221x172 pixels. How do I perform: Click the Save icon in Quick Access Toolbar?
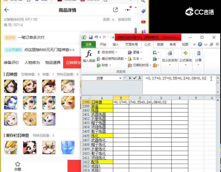(x=91, y=37)
